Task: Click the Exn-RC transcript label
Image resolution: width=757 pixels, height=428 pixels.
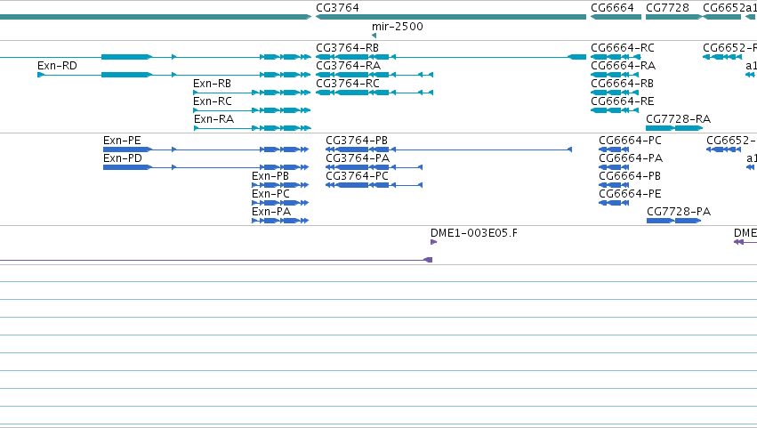Action: point(213,101)
